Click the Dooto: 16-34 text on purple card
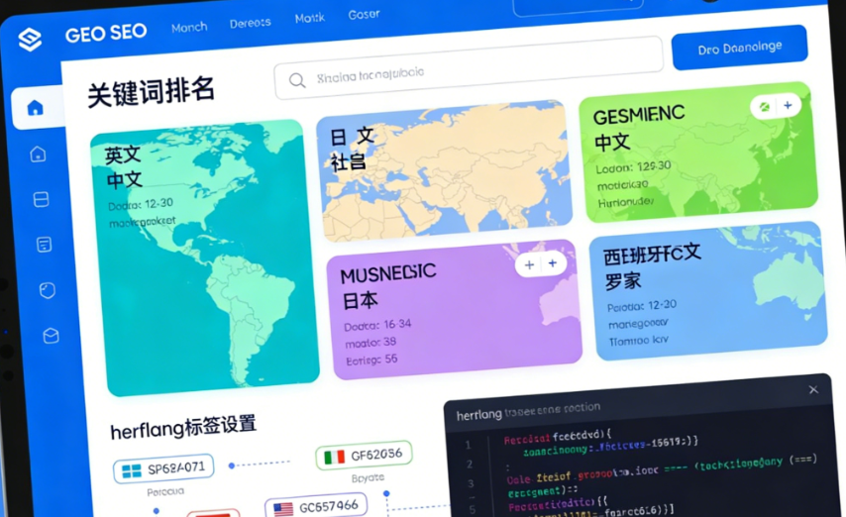The height and width of the screenshot is (517, 846). click(x=377, y=325)
